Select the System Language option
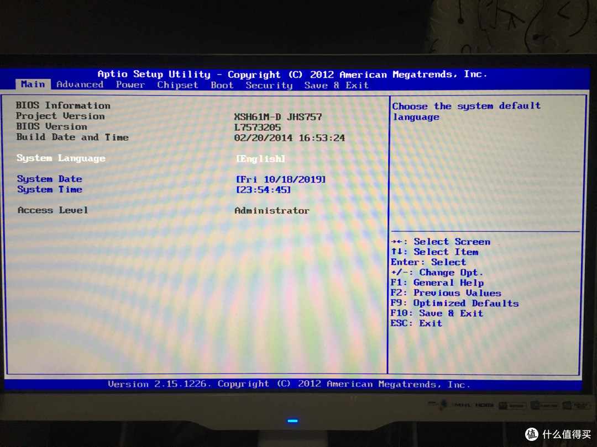Image resolution: width=597 pixels, height=447 pixels. tap(61, 158)
